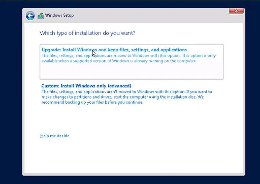
Task: Go back using the blue arrow button
Action: (30, 16)
